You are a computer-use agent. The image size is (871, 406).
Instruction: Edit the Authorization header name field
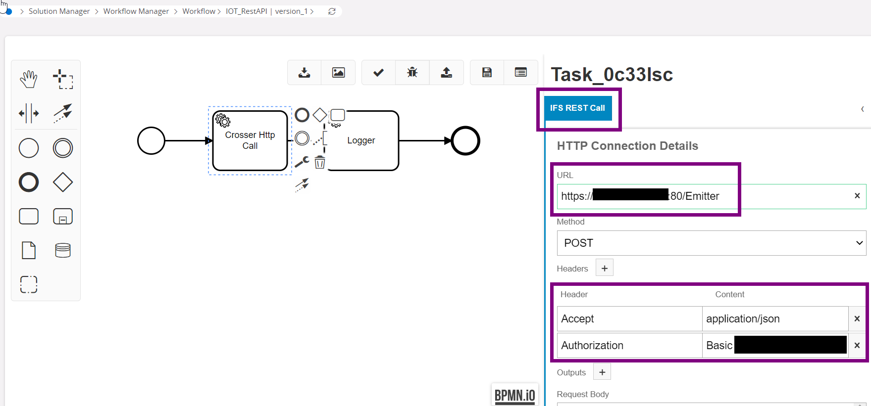pos(629,346)
